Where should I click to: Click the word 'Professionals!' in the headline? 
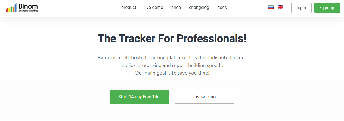tap(207, 38)
